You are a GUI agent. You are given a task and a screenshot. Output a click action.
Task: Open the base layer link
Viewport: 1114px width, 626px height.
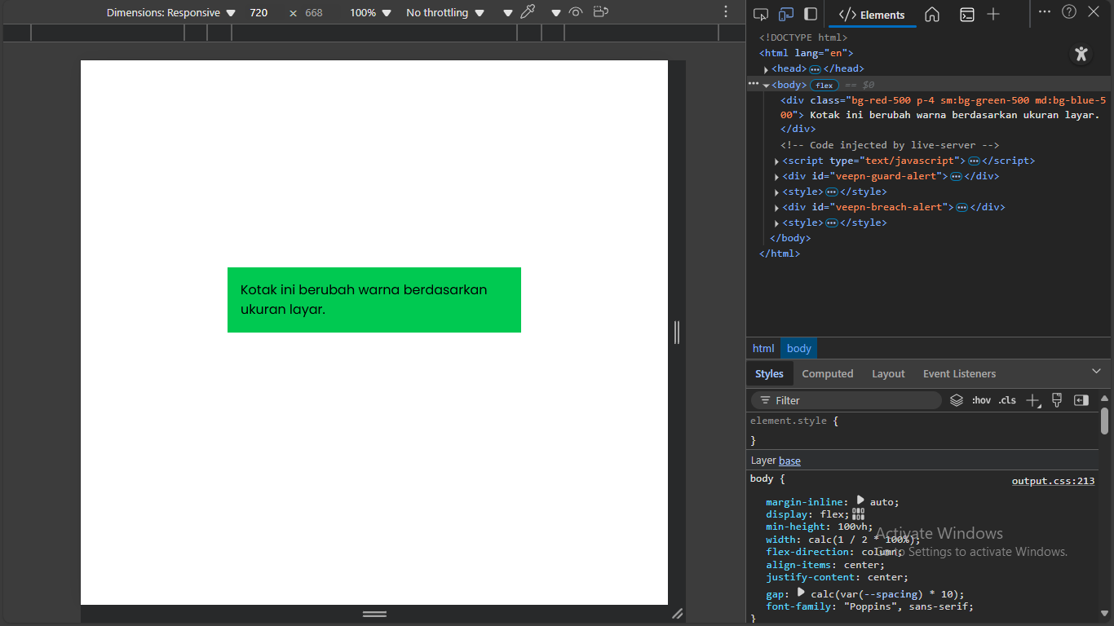click(x=789, y=461)
